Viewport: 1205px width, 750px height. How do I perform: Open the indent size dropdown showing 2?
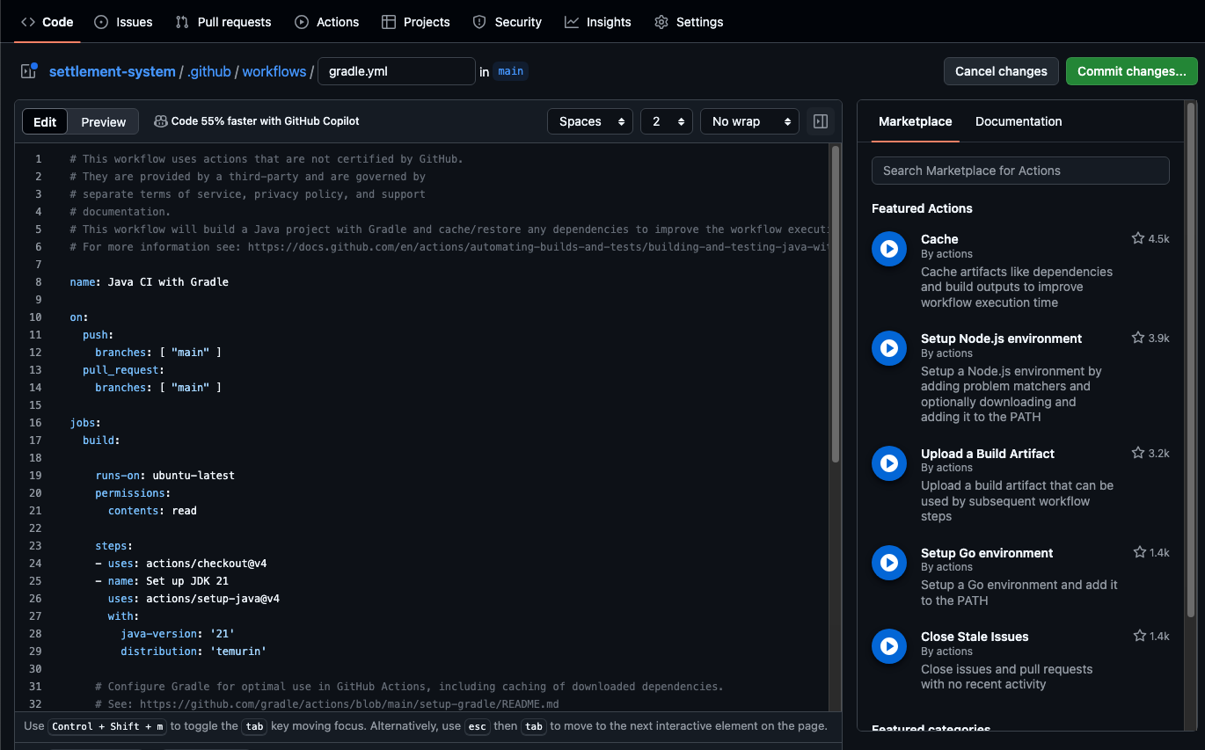pos(666,120)
